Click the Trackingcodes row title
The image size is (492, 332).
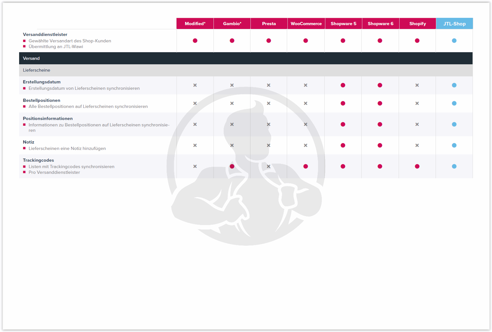[38, 160]
